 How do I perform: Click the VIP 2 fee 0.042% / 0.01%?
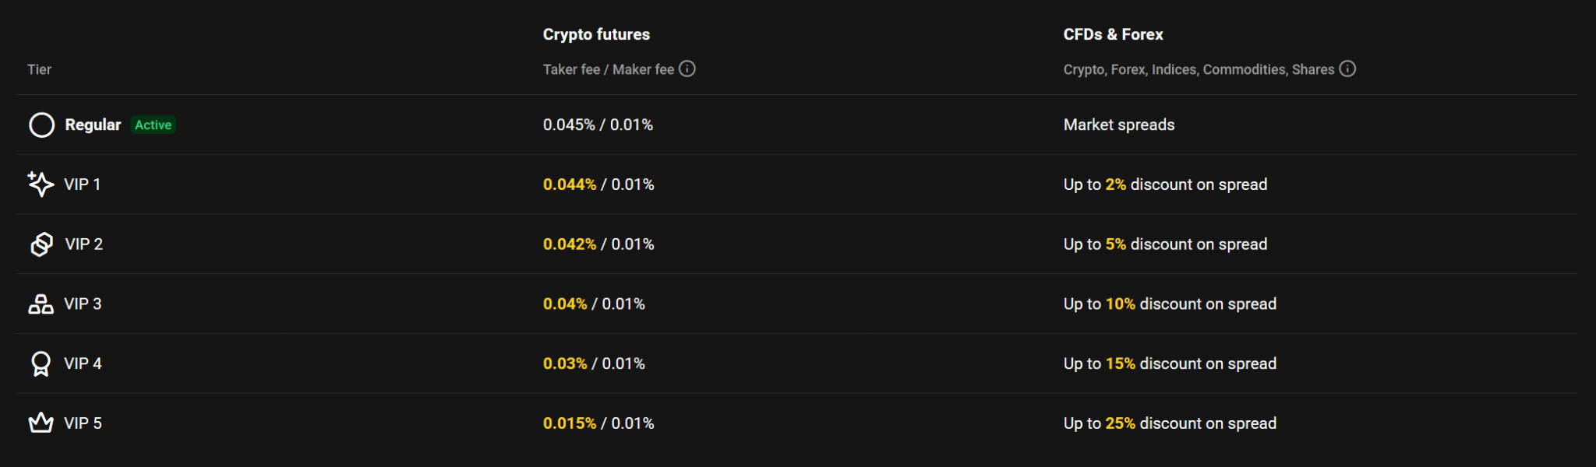click(598, 244)
